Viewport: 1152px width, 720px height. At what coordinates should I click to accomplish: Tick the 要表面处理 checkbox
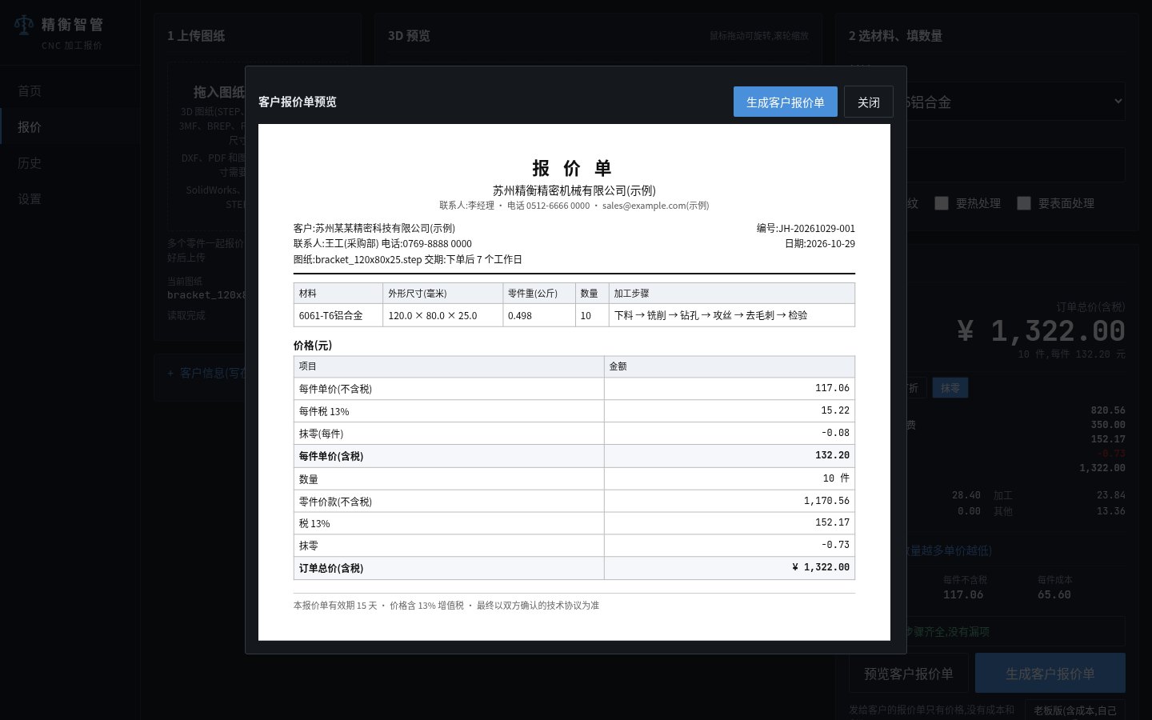1024,203
